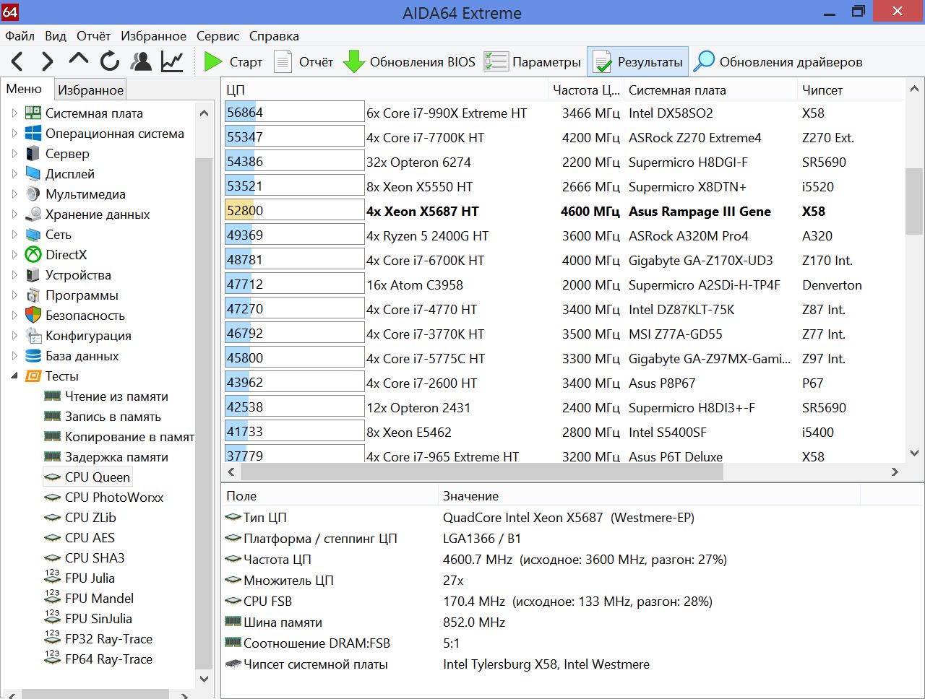The width and height of the screenshot is (925, 699).
Task: Click the Refresh toolbar icon
Action: 110,62
